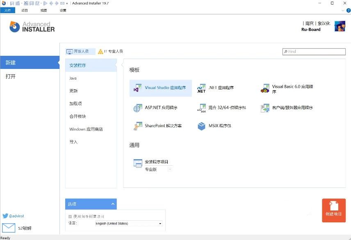
Task: Select the SharePoint 解决方案 template icon
Action: tap(137, 126)
